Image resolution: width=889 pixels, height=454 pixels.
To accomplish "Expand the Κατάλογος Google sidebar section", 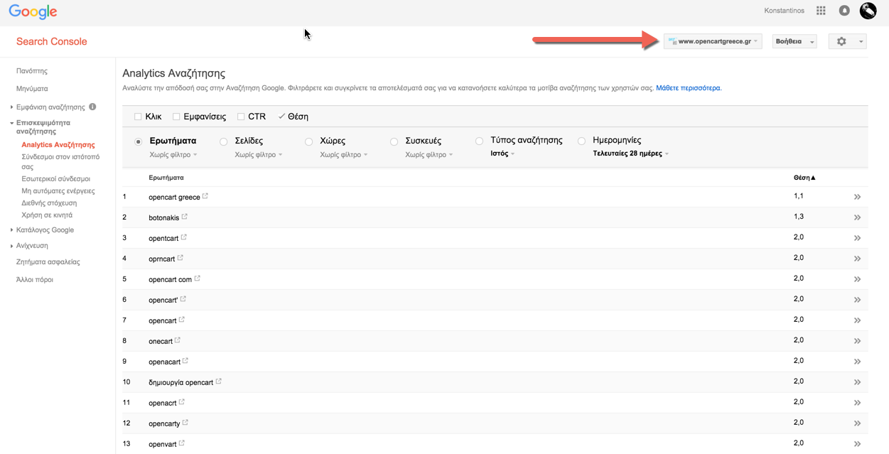I will pyautogui.click(x=44, y=230).
